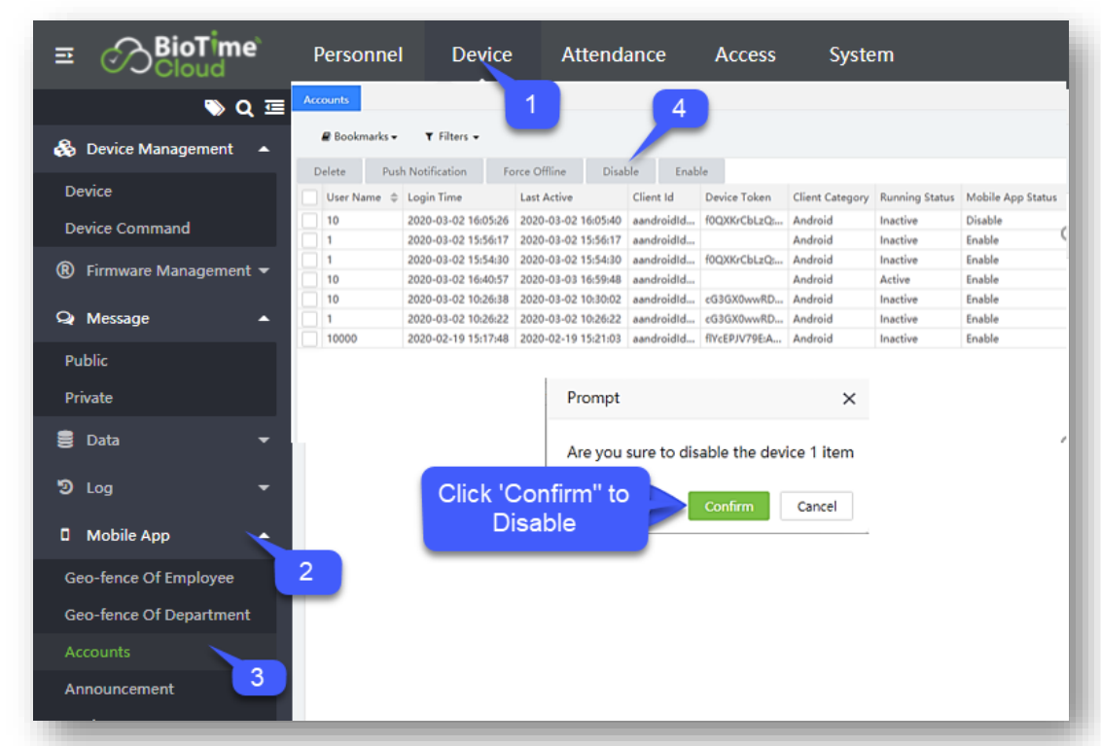
Task: Click the hamburger menu icon
Action: point(65,56)
